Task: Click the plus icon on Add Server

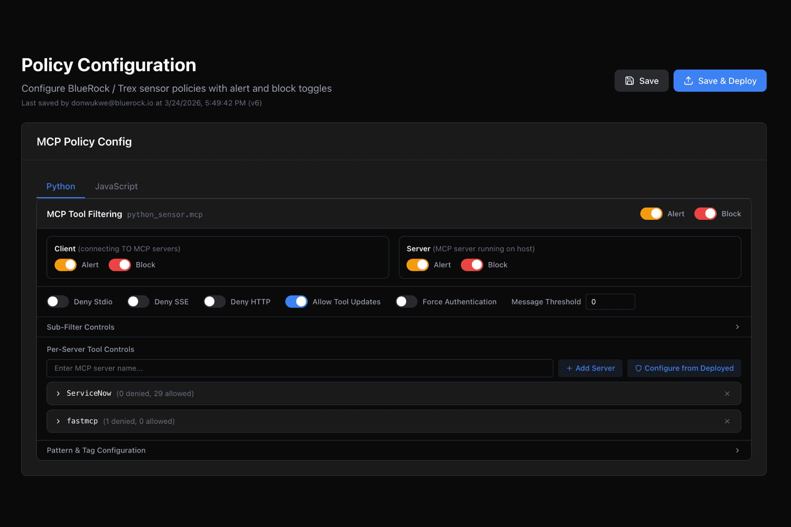Action: [x=569, y=368]
